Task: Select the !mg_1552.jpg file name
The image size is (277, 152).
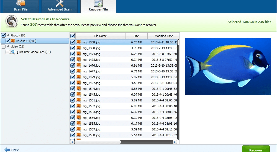Action: [x=91, y=106]
